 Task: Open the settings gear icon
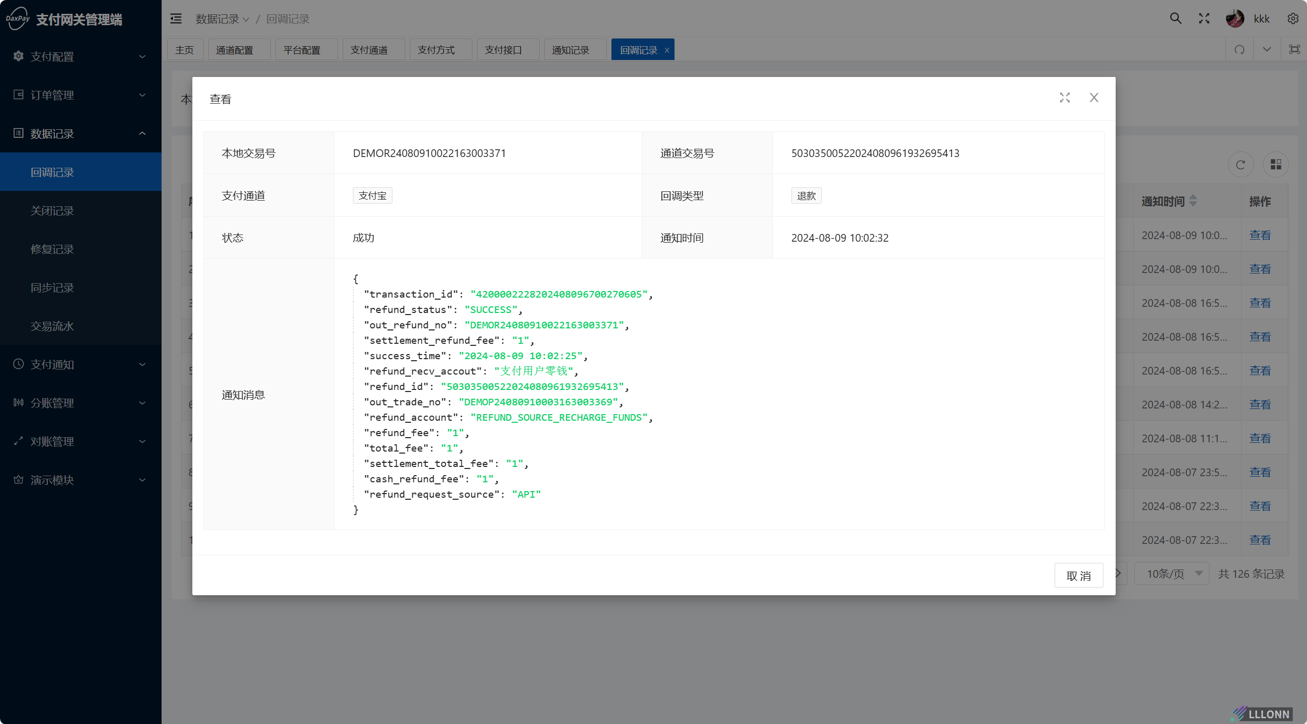(1293, 19)
